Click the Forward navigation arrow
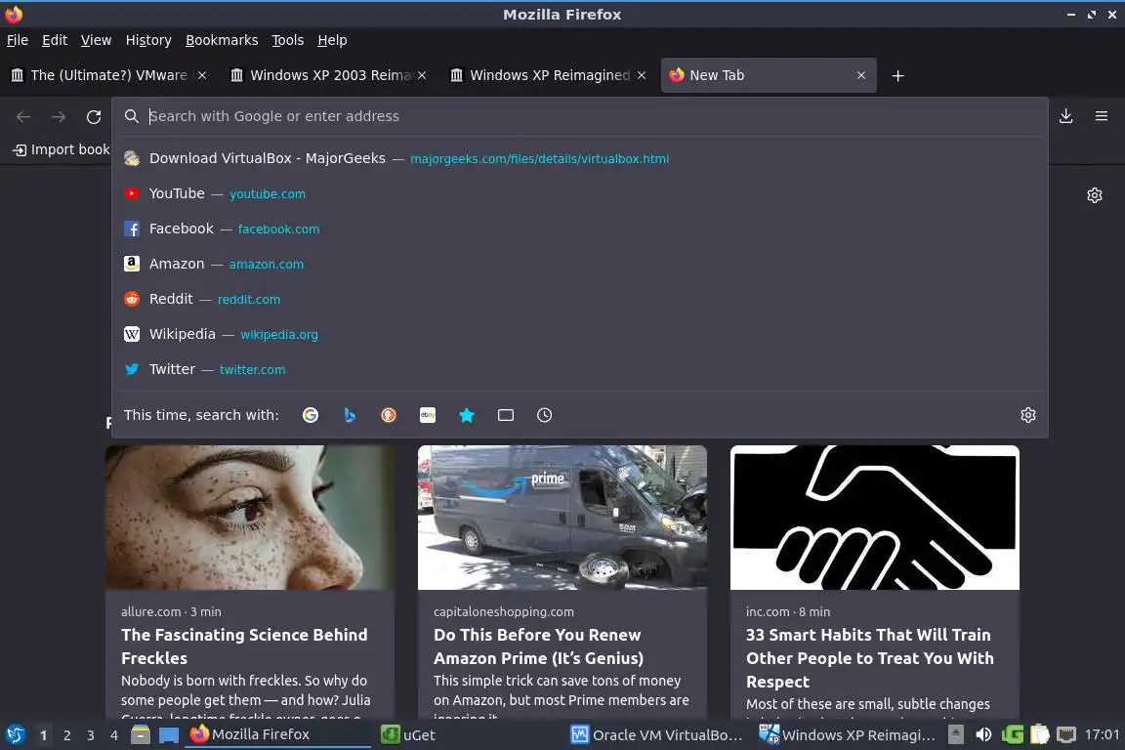Image resolution: width=1125 pixels, height=750 pixels. (x=59, y=116)
